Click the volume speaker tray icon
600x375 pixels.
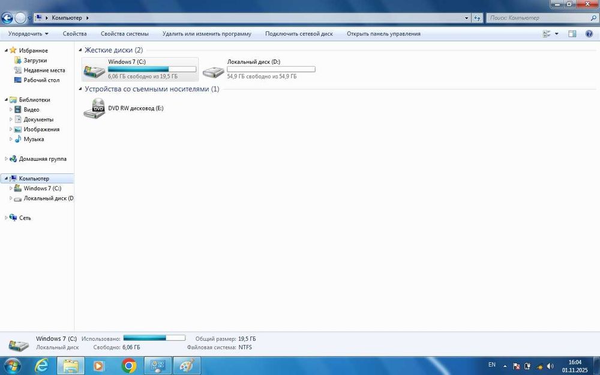click(x=550, y=366)
